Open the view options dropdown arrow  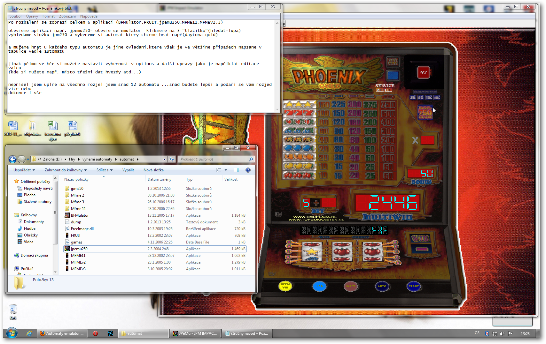[226, 170]
